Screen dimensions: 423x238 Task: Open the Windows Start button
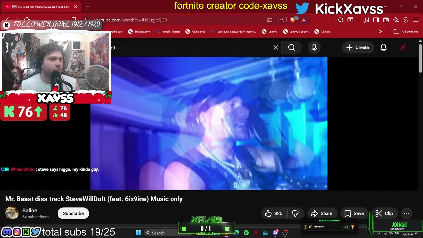point(138,233)
